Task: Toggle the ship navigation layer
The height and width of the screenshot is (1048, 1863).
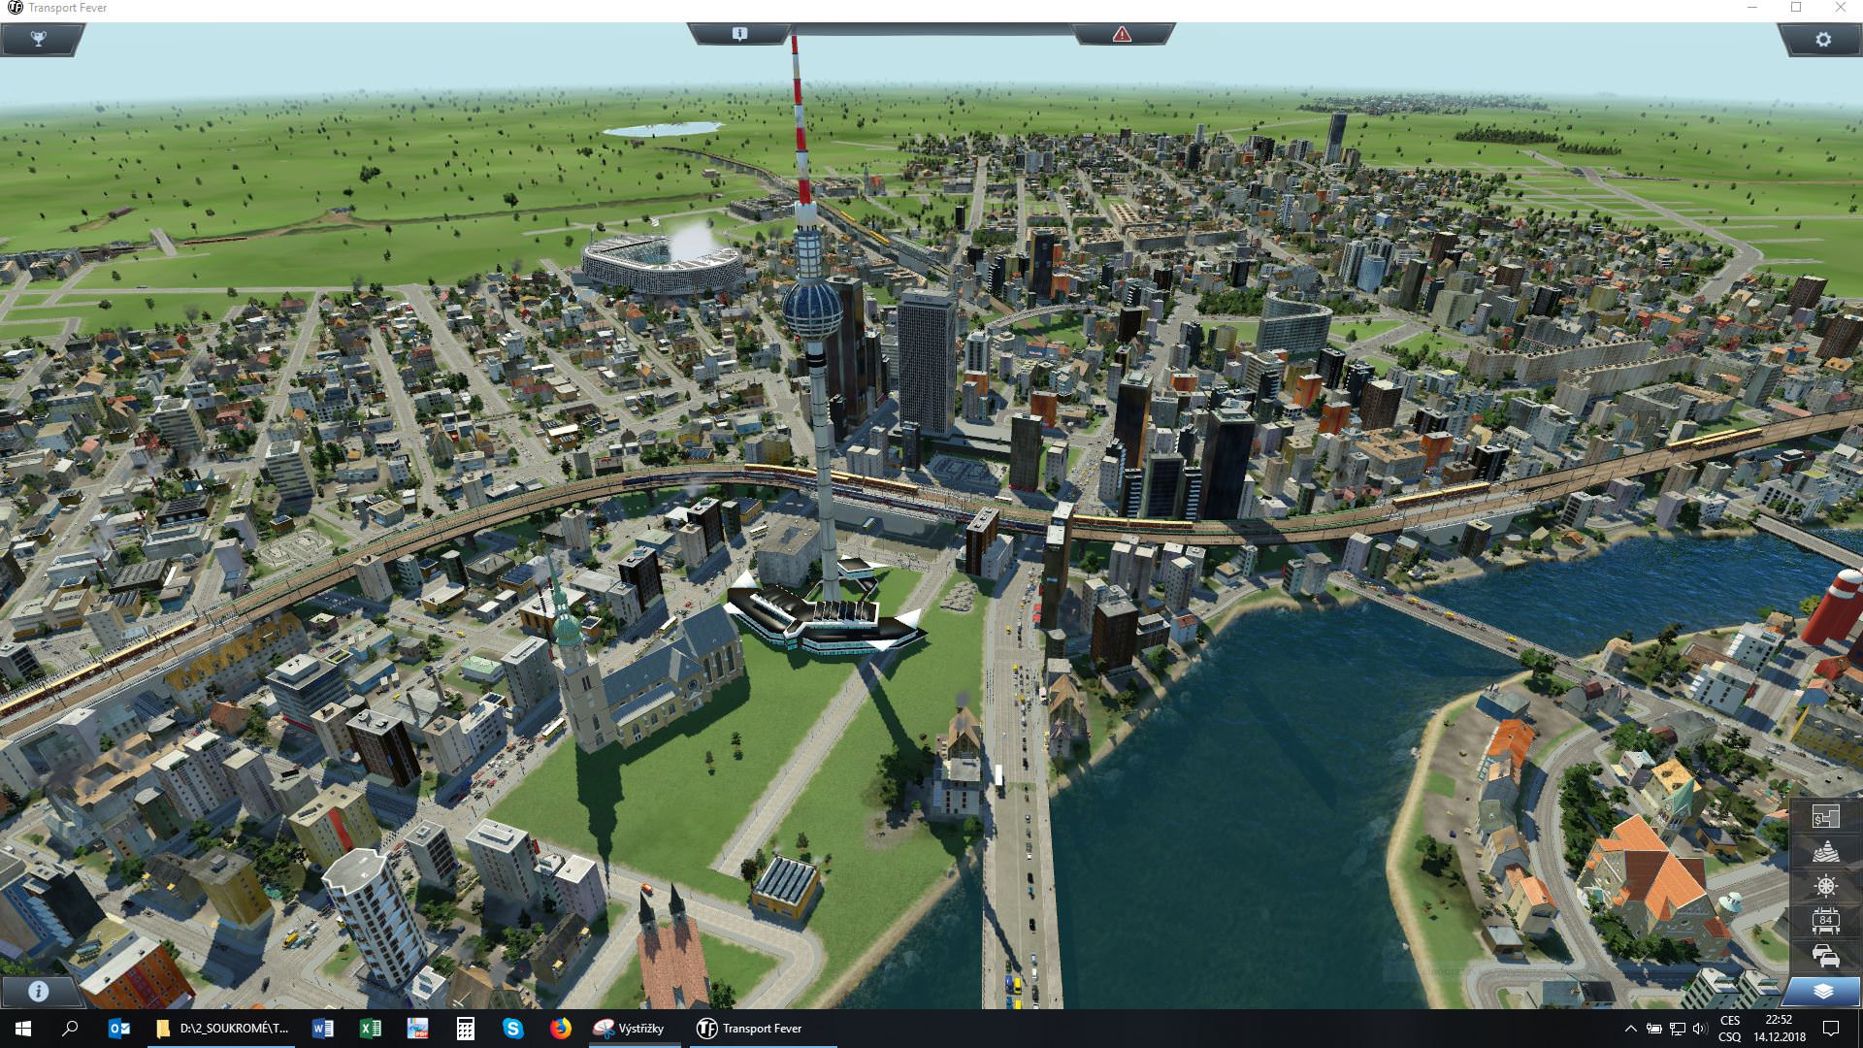Action: coord(1825,886)
